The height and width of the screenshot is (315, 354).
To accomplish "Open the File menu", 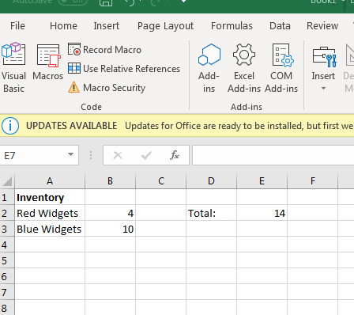I will click(x=17, y=26).
